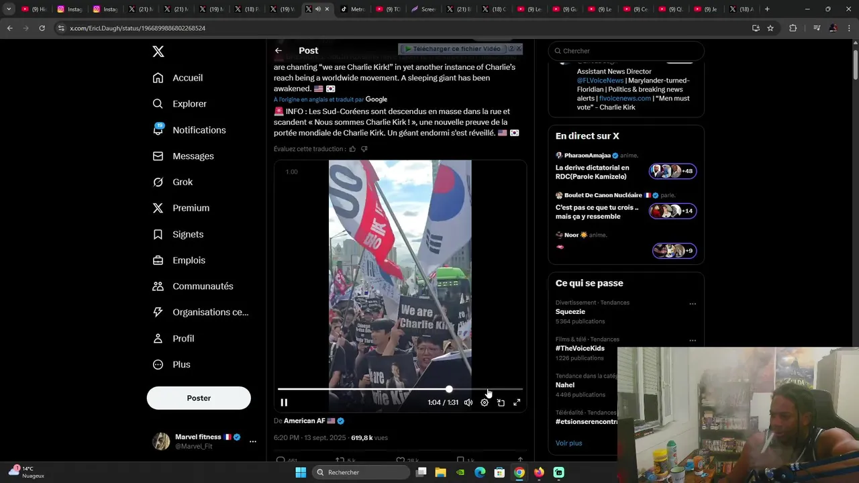Click the Profil person icon
859x483 pixels.
tap(158, 339)
